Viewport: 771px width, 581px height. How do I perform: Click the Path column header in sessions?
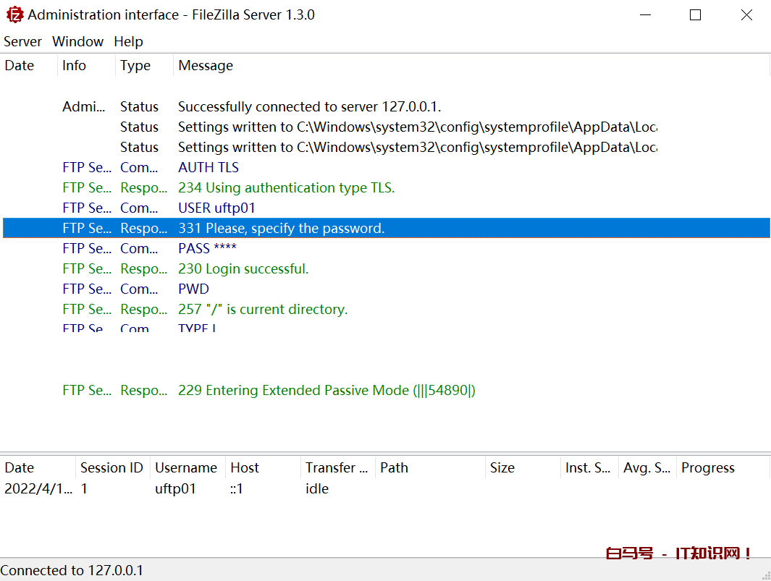[394, 468]
